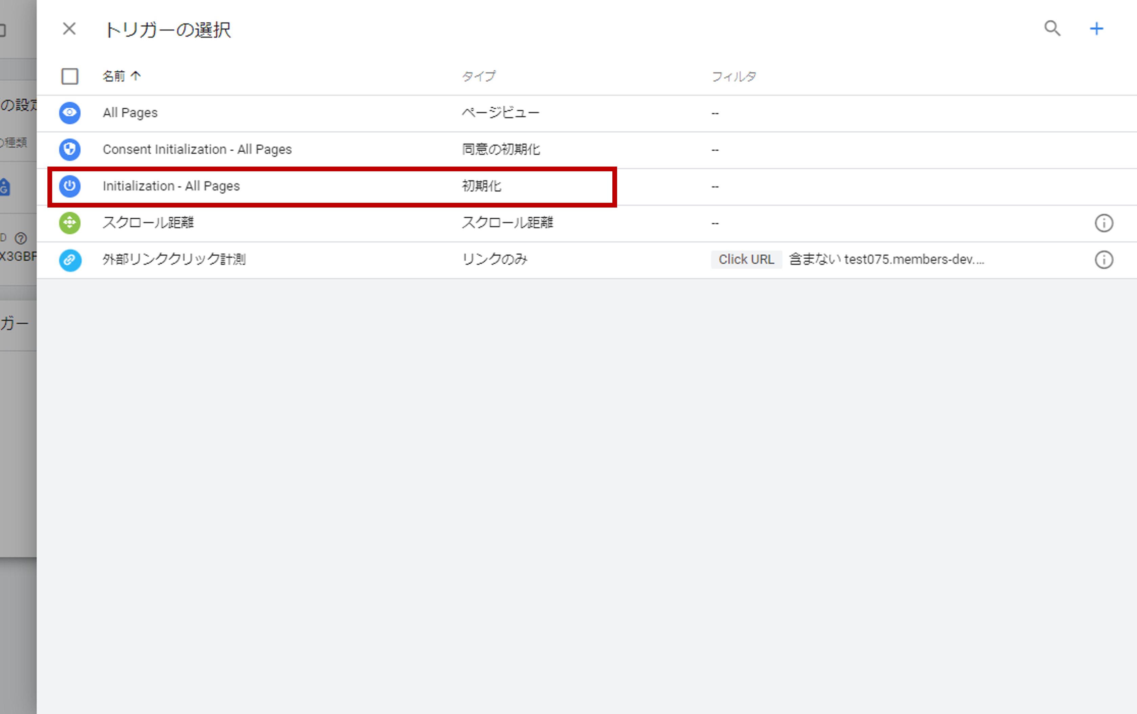Open the trigger search
Viewport: 1137px width, 714px height.
pos(1052,29)
